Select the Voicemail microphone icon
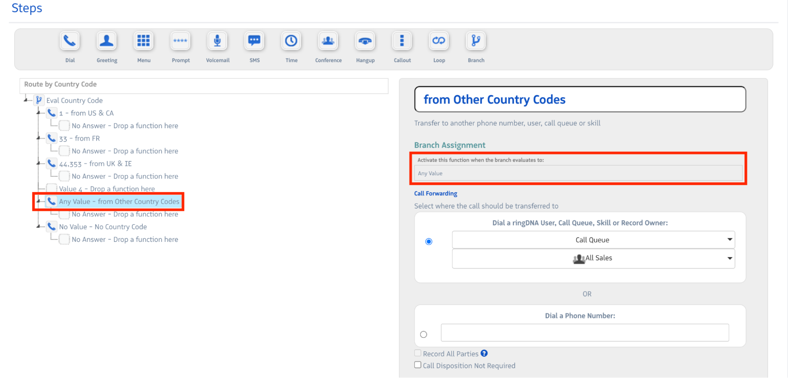The image size is (788, 378). click(217, 41)
